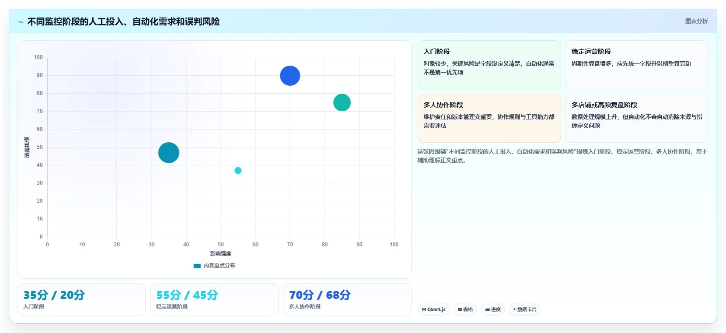This screenshot has height=333, width=726.
Task: Click the description 对象较少，关键风险 text
Action: click(489, 68)
